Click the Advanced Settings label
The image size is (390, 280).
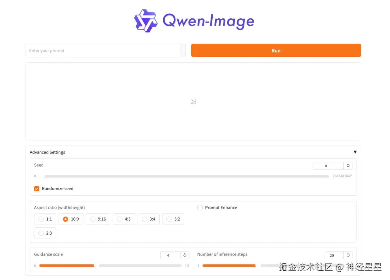pyautogui.click(x=47, y=152)
